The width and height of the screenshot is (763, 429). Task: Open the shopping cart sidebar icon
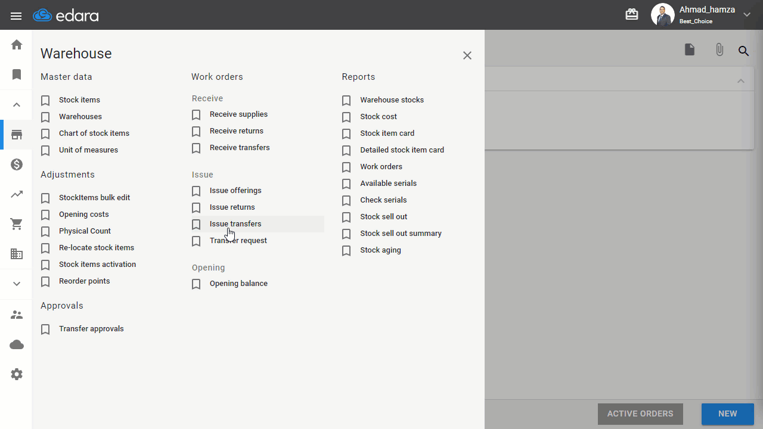[17, 224]
